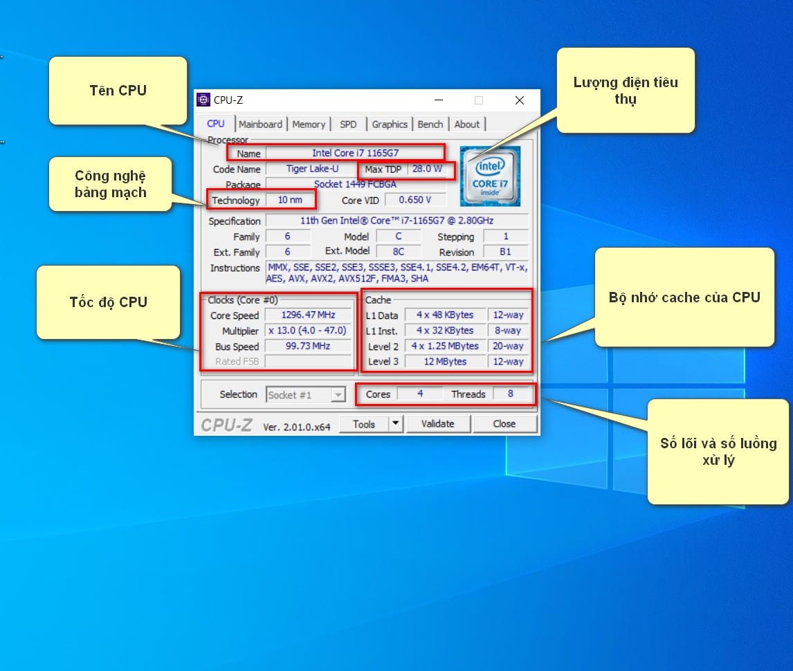Click the name value Intel Core i7 1165G7
The width and height of the screenshot is (793, 671).
coord(355,153)
